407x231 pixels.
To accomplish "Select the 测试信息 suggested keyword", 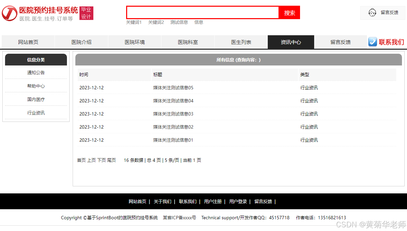I will [x=179, y=22].
